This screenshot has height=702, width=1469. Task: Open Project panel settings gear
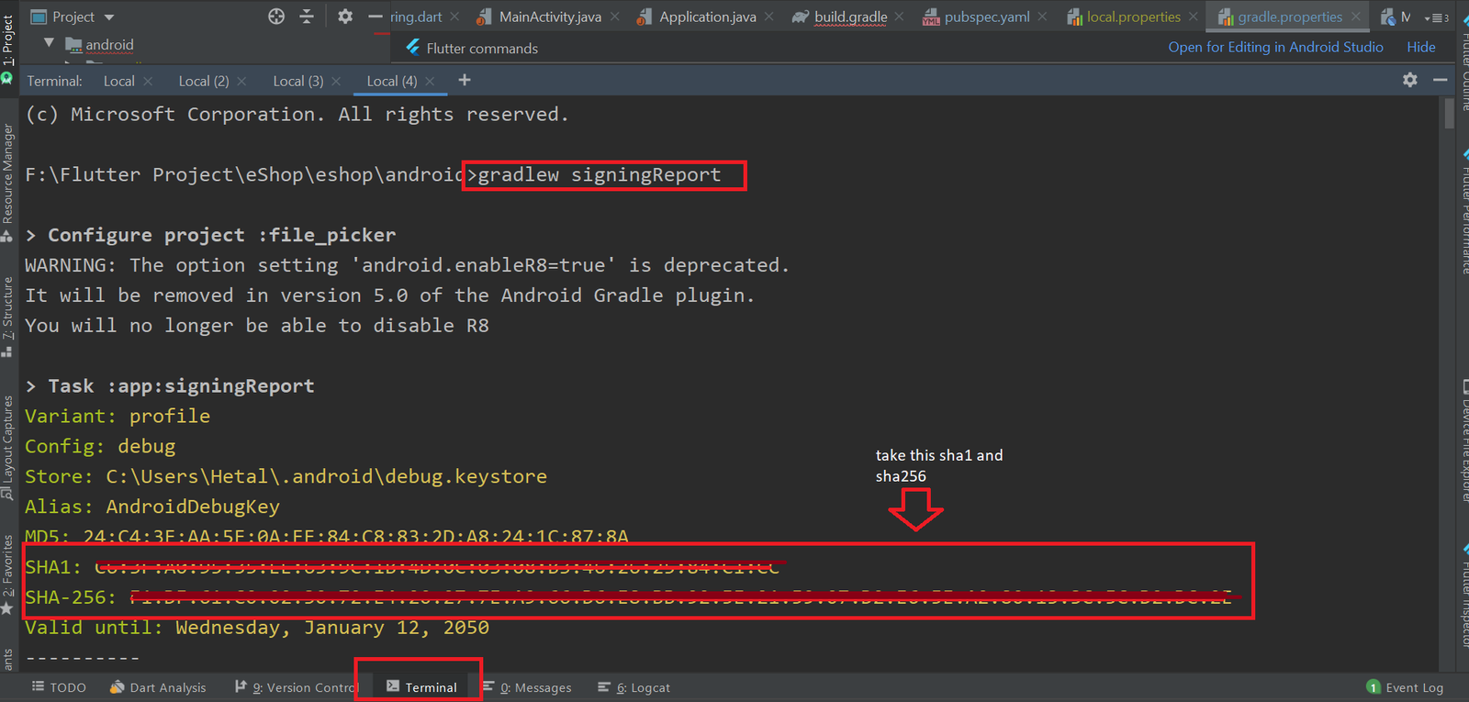point(345,17)
